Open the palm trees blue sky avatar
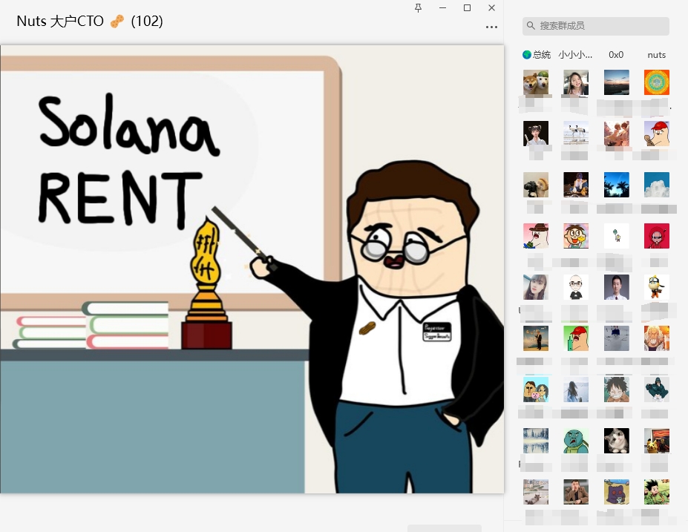Screen dimensions: 688x532 [617, 185]
